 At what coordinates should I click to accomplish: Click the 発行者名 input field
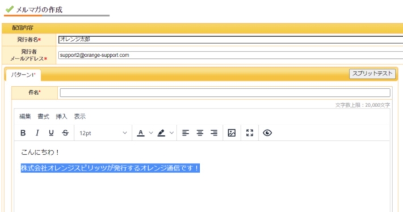[230, 40]
